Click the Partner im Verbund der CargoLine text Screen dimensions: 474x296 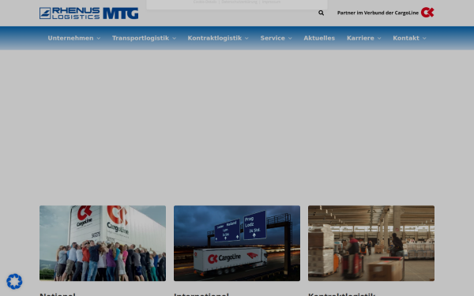tap(378, 13)
